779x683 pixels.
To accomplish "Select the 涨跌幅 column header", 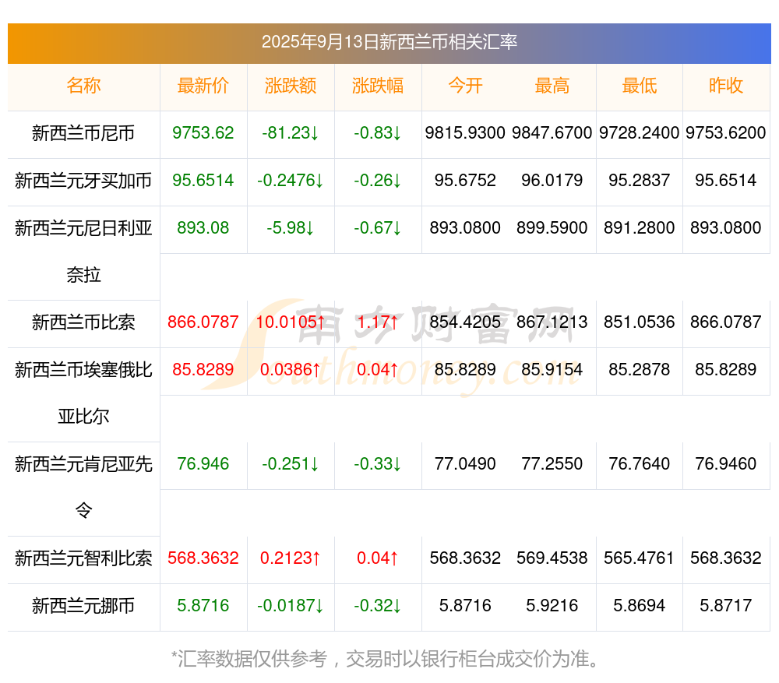I will coord(378,86).
